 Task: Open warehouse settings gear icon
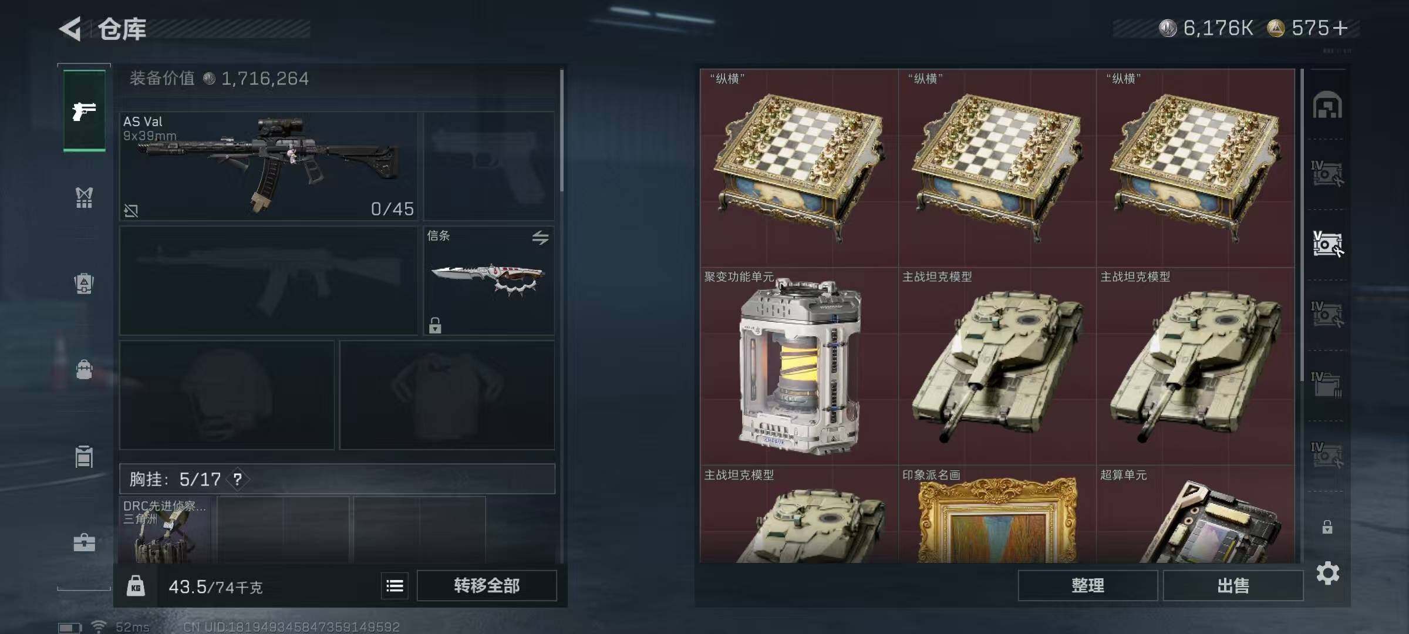[1327, 573]
